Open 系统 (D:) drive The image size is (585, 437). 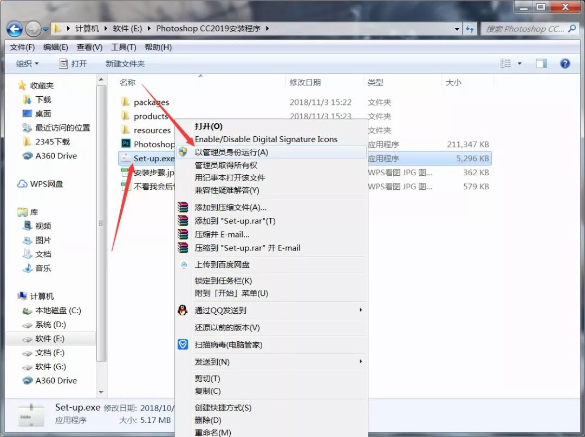44,325
